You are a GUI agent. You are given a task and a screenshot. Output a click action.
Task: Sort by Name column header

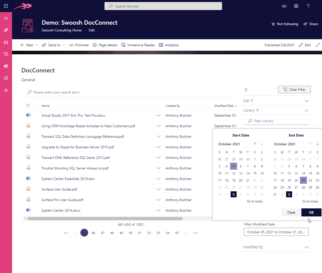click(45, 106)
